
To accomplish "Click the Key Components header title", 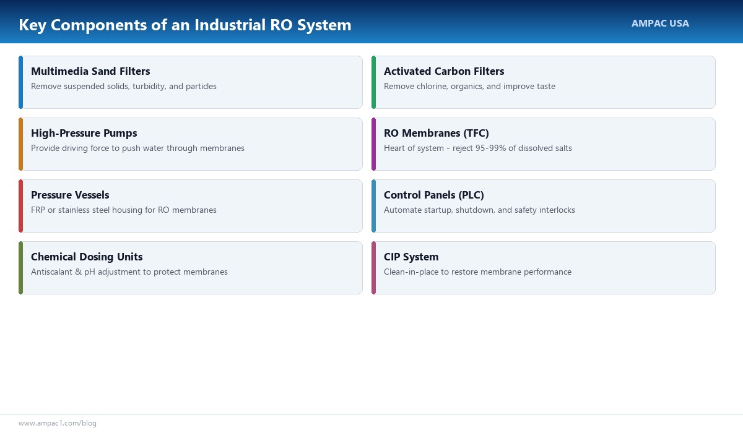I will tap(185, 25).
